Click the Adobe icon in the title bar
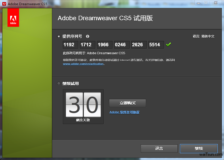This screenshot has height=160, width=224. pyautogui.click(x=4, y=4)
